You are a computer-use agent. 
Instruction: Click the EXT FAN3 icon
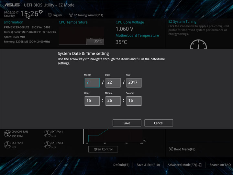(47, 145)
